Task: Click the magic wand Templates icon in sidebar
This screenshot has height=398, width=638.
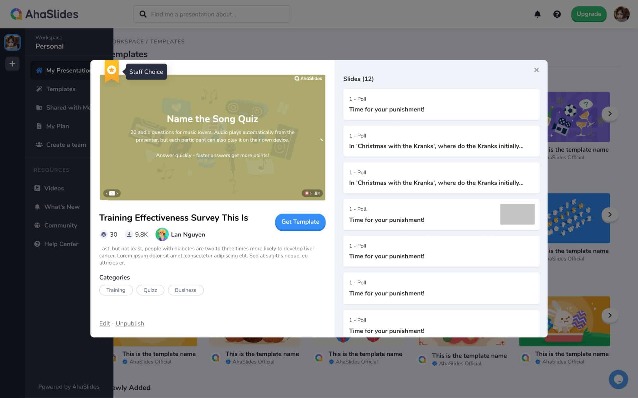Action: click(x=39, y=89)
